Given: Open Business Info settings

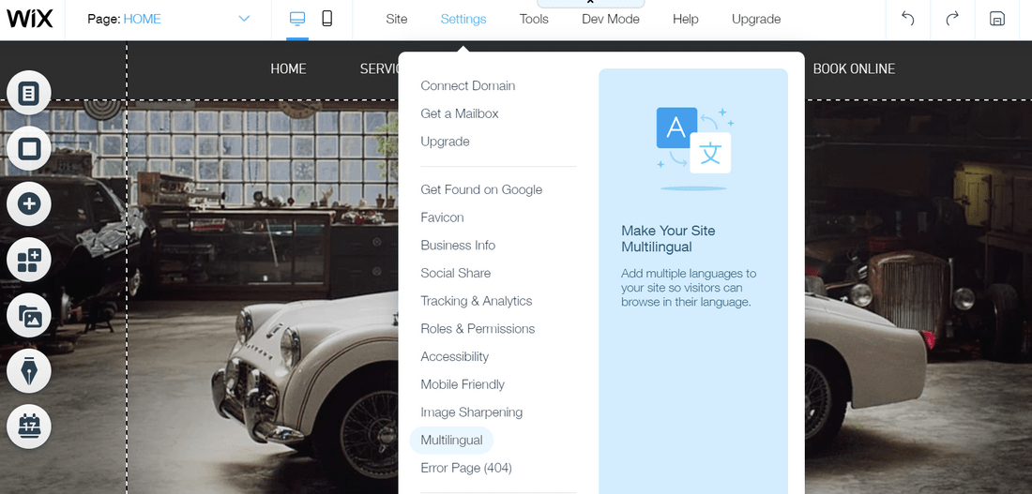Looking at the screenshot, I should (458, 246).
